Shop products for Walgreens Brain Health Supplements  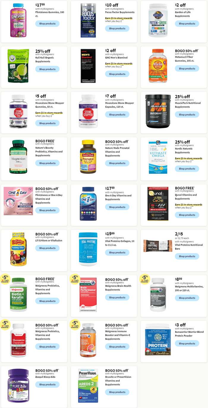117,297
